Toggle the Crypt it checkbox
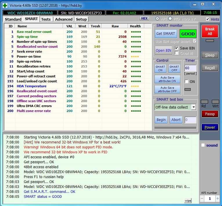The height and width of the screenshot is (206, 222). [x=176, y=53]
